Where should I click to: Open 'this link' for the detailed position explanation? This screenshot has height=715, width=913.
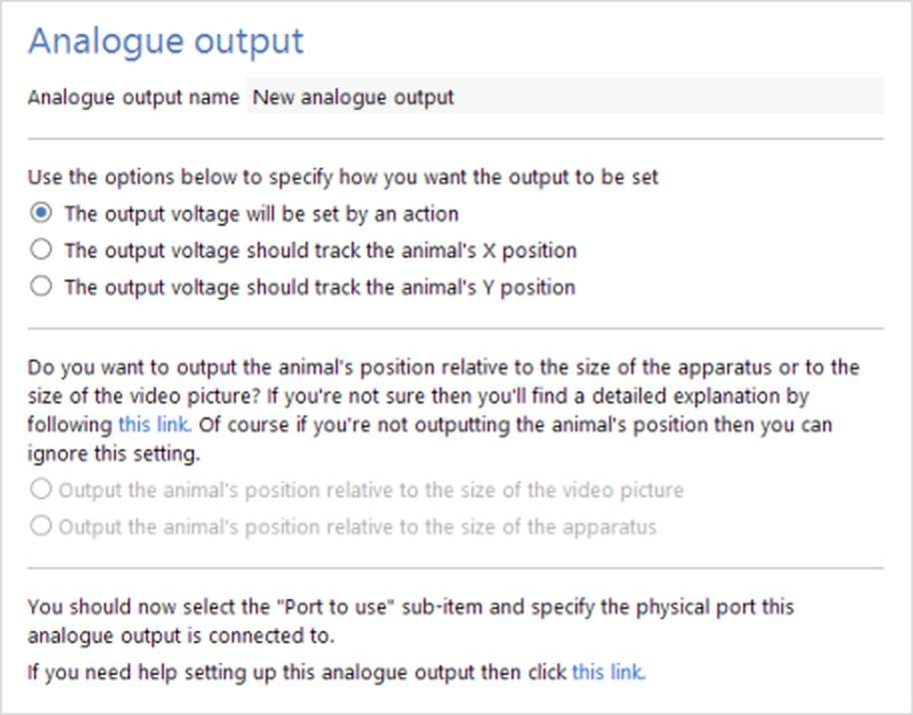point(154,424)
